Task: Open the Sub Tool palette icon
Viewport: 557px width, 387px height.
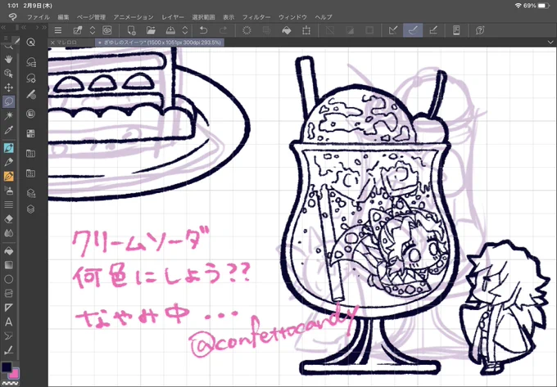Action: tap(31, 62)
